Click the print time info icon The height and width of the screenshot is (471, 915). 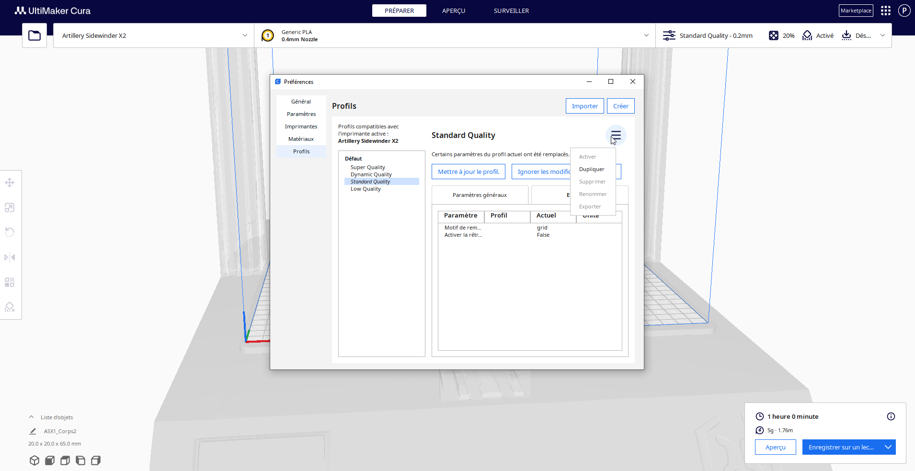click(891, 416)
